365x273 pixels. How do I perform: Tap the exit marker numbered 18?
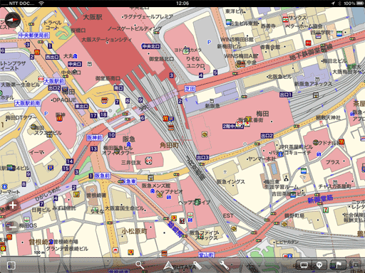(x=103, y=114)
